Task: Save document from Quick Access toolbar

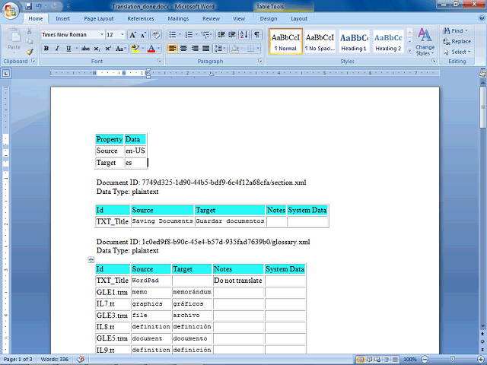Action: pos(29,6)
